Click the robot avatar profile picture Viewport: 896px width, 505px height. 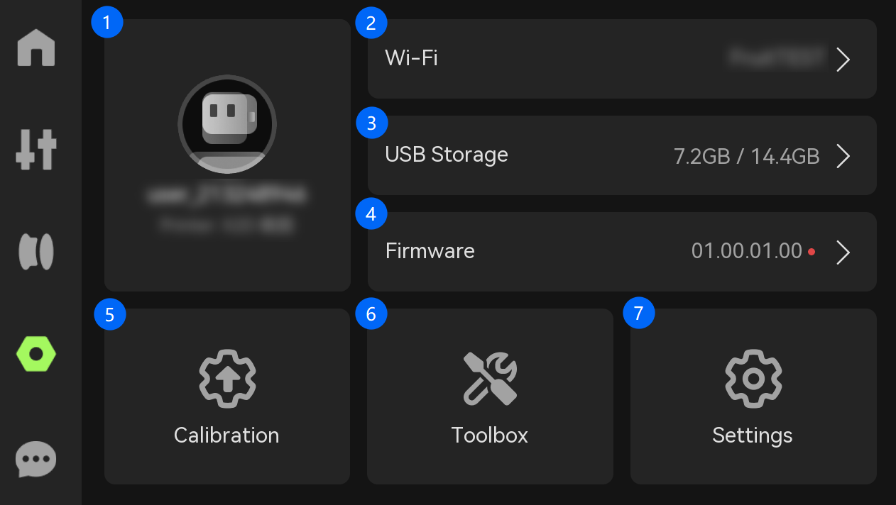coord(227,124)
